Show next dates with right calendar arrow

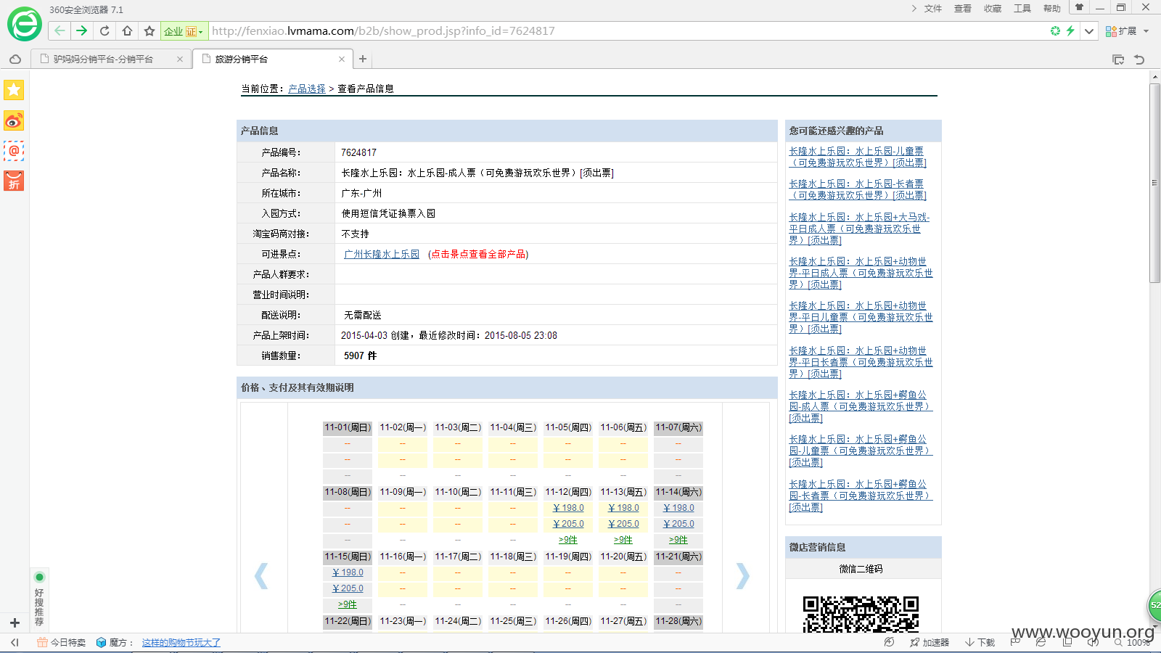[742, 575]
